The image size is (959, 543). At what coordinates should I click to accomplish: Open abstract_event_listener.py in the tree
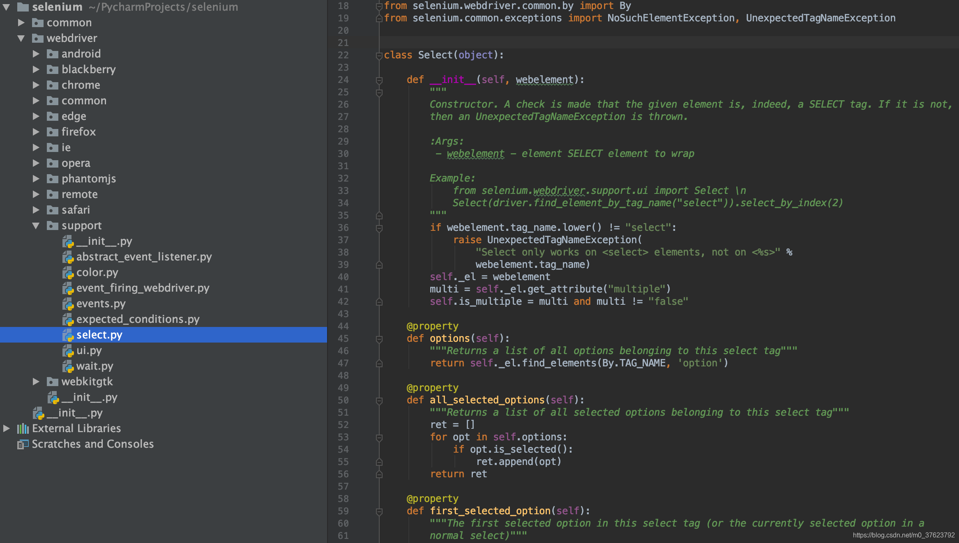pyautogui.click(x=144, y=257)
